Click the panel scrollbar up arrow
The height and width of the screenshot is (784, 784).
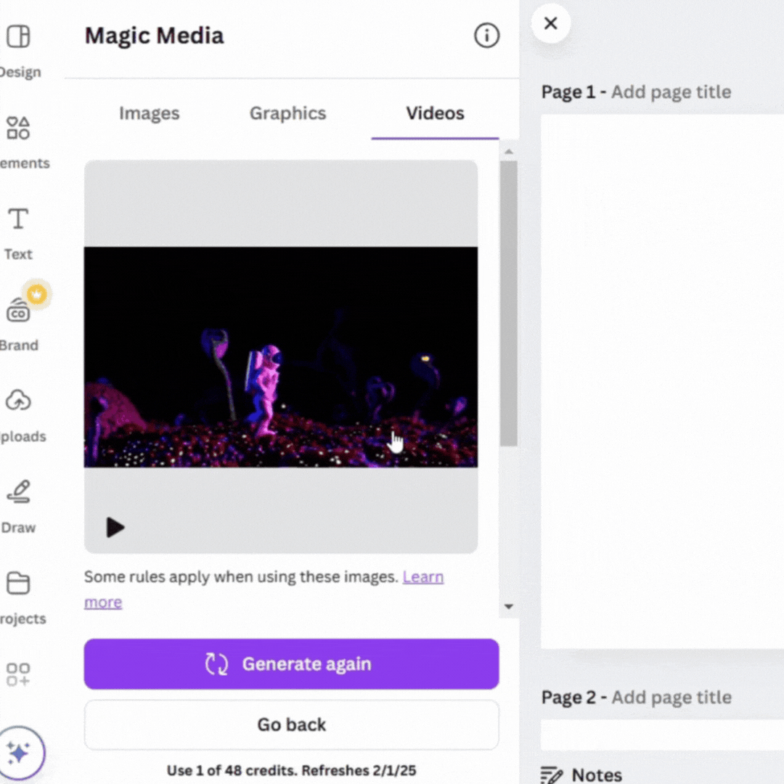[509, 151]
